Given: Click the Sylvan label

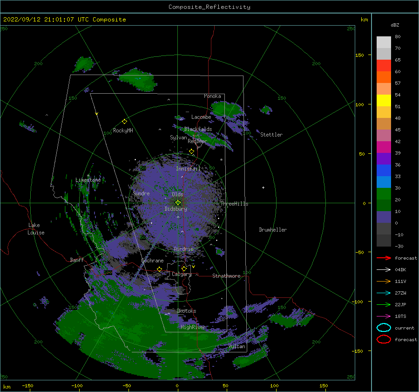Looking at the screenshot, I should (x=178, y=138).
